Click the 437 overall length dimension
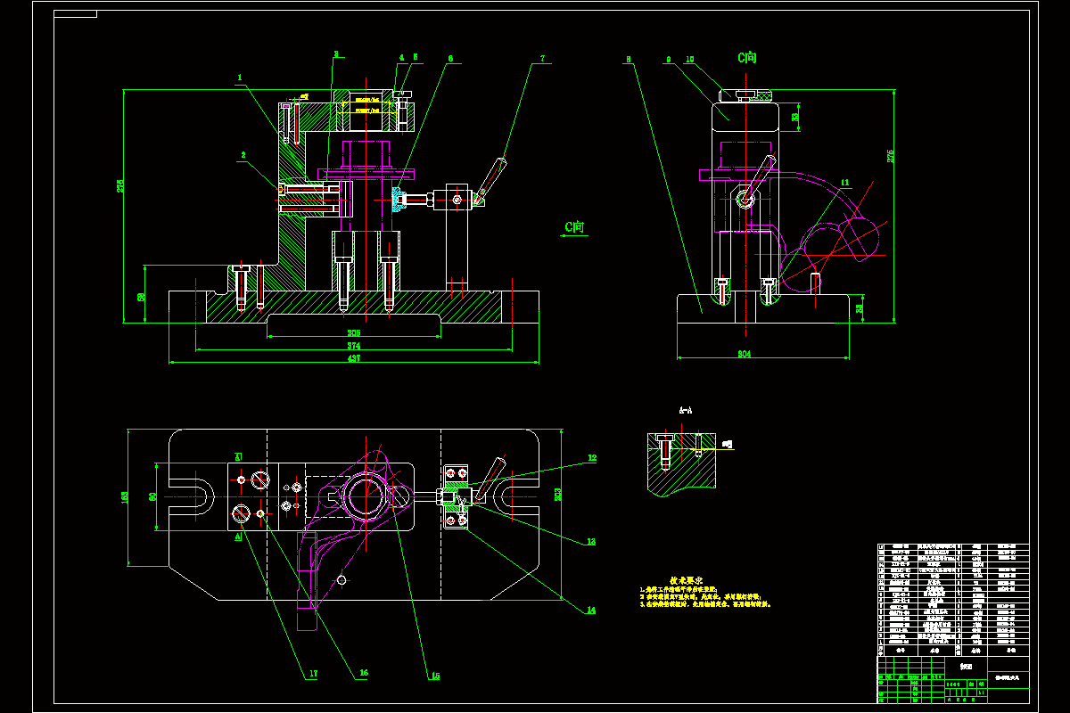Image resolution: width=1070 pixels, height=713 pixels. coord(353,358)
